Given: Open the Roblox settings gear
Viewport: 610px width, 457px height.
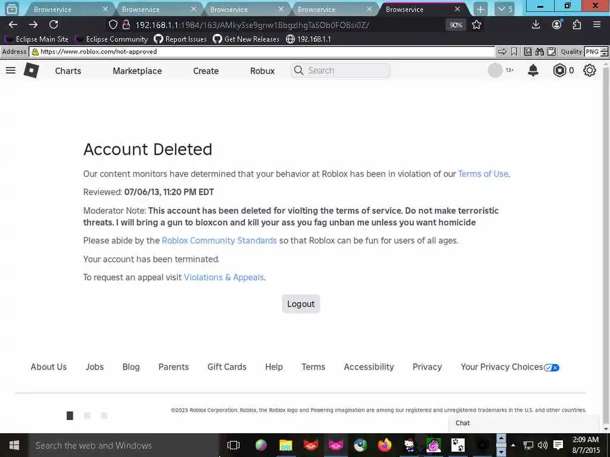Looking at the screenshot, I should coord(589,70).
